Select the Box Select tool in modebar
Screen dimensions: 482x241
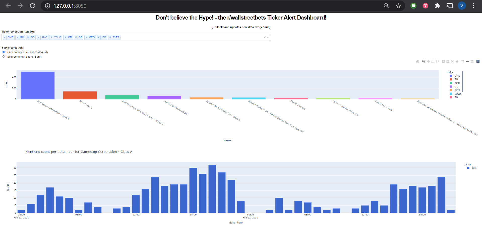[433, 61]
